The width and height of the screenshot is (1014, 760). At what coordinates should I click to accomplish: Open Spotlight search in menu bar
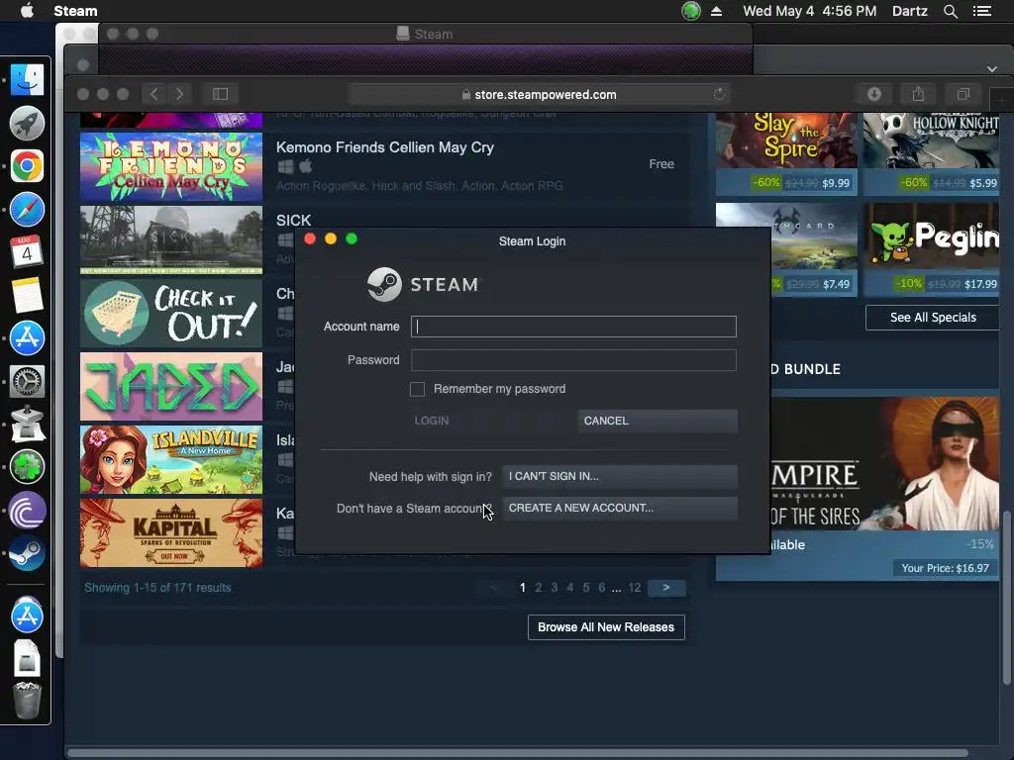pos(950,11)
